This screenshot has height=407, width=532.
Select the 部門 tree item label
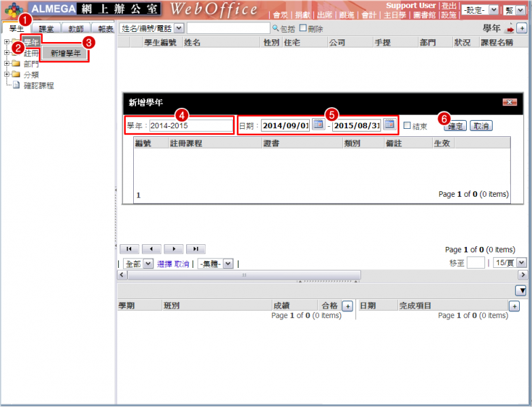coord(31,64)
